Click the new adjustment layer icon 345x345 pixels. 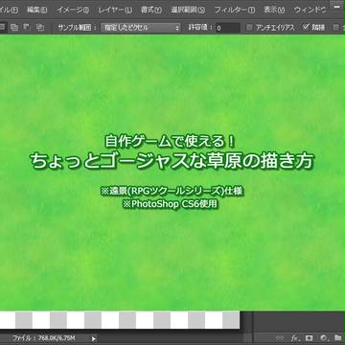pos(323,337)
